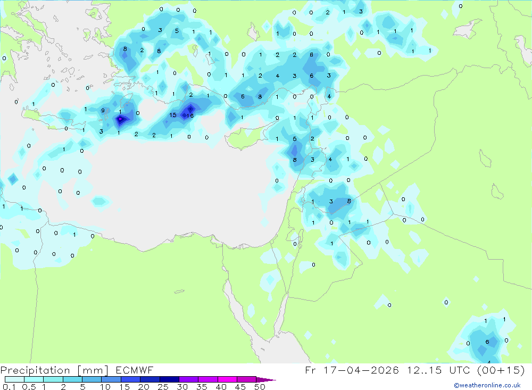This screenshot has height=390, width=532.
Task: Click the '16' precipitation value on the map
Action: click(190, 116)
